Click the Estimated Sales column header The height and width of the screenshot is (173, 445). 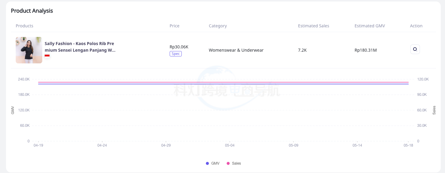tap(313, 26)
